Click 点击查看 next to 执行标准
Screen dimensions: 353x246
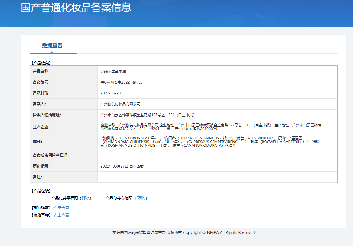pos(61,207)
